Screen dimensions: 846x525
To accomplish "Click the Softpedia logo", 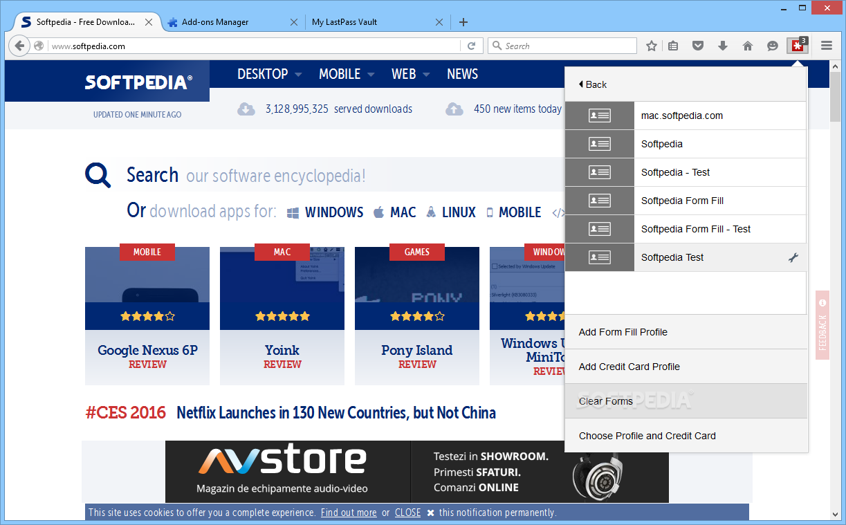I will pyautogui.click(x=138, y=82).
